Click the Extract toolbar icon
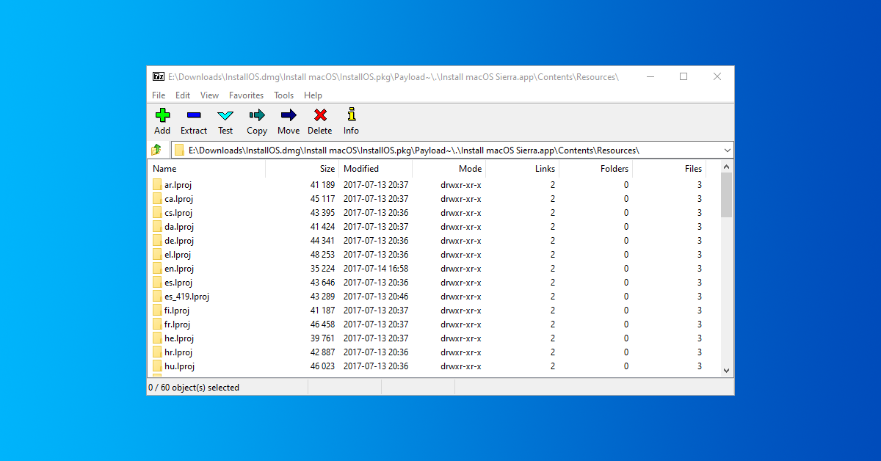 point(194,115)
